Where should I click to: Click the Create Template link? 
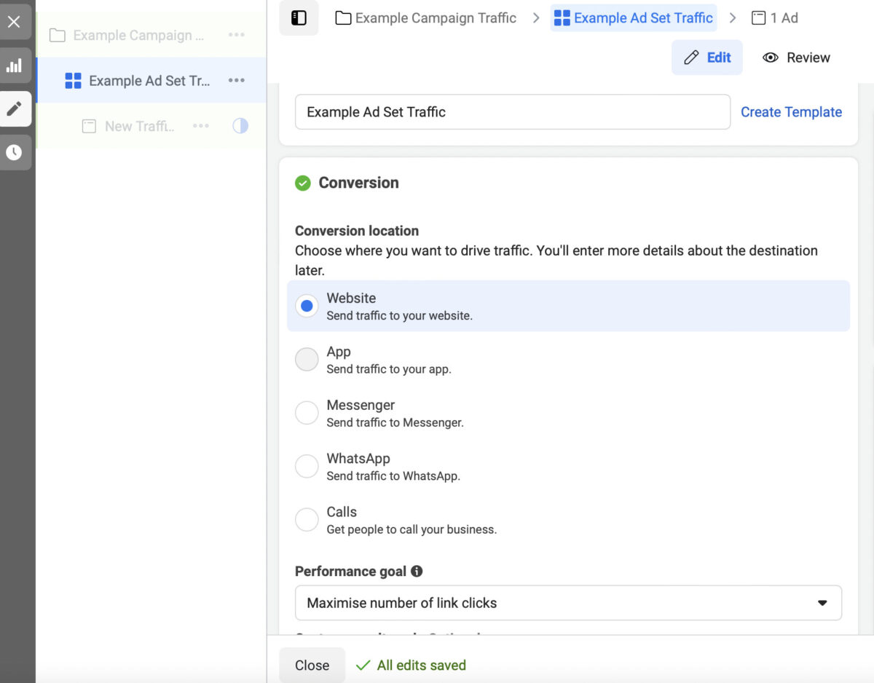click(x=791, y=111)
